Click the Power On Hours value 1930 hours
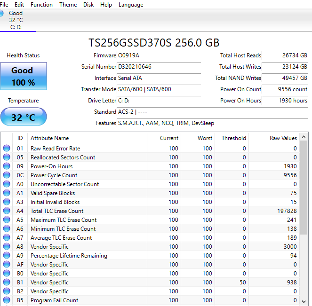 coord(285,101)
